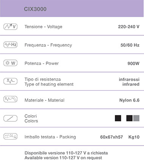Click the sun W power icon
Viewport: 144px width, 160px height.
click(10, 63)
